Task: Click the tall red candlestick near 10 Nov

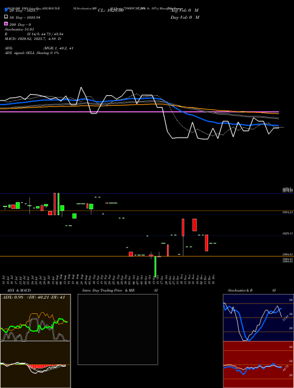Action: click(183, 228)
